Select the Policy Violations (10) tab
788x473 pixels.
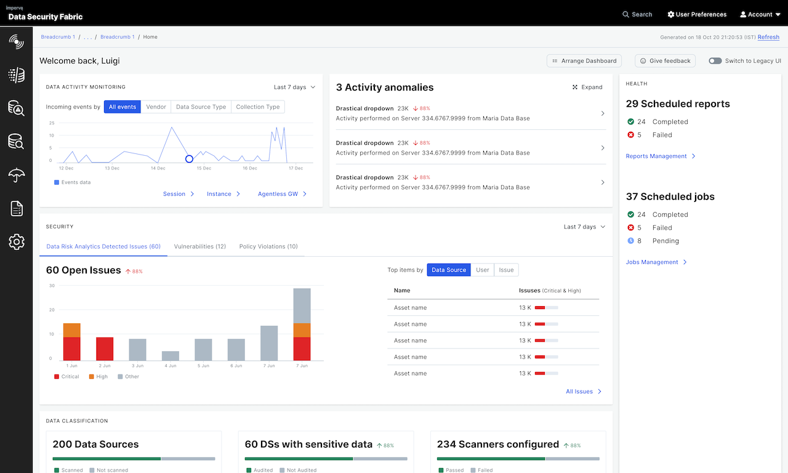268,246
